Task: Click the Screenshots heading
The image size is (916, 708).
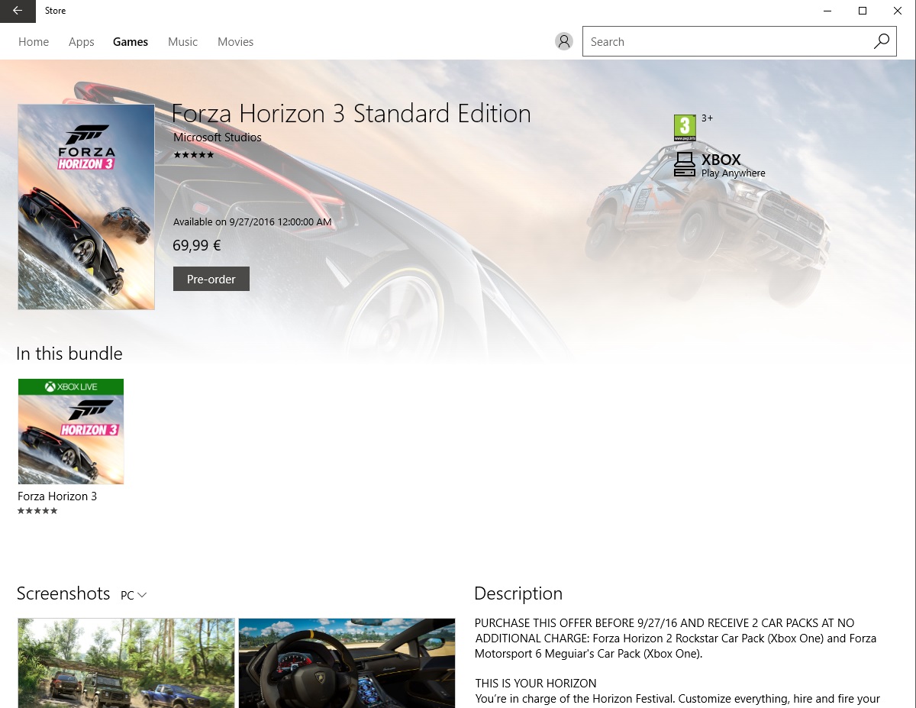Action: pyautogui.click(x=63, y=593)
